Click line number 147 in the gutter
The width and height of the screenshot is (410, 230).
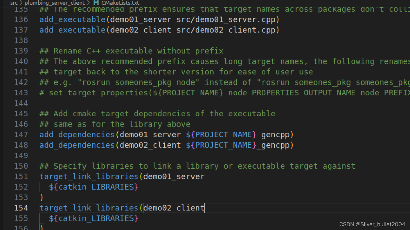tap(21, 135)
